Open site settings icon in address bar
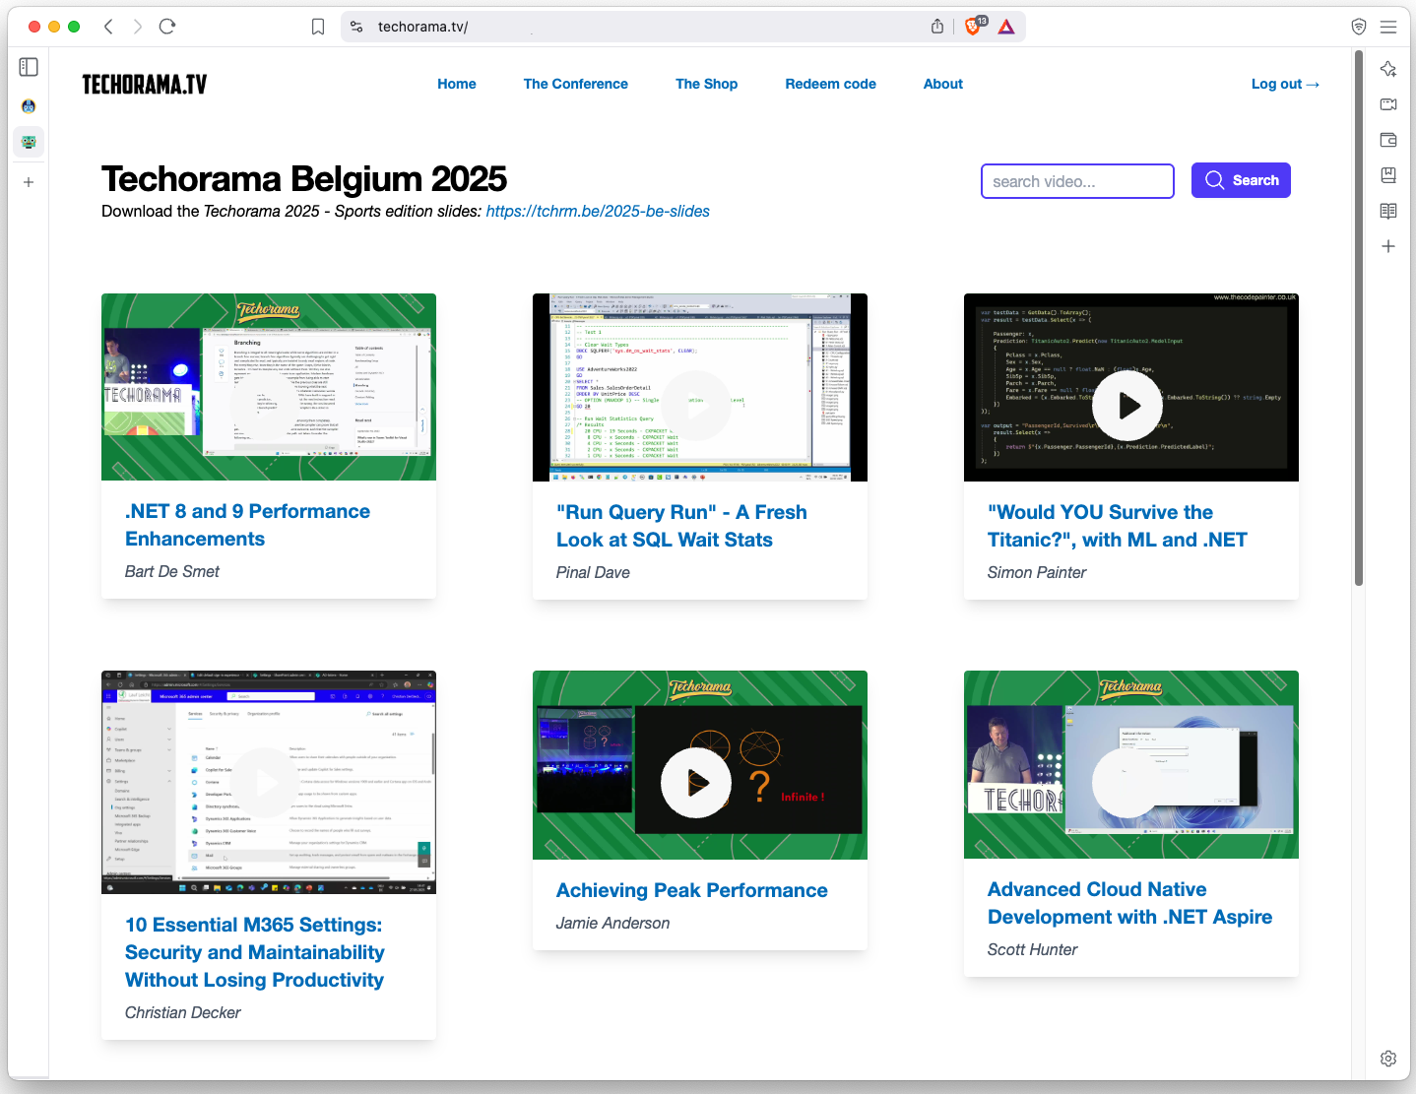1416x1094 pixels. coord(356,27)
